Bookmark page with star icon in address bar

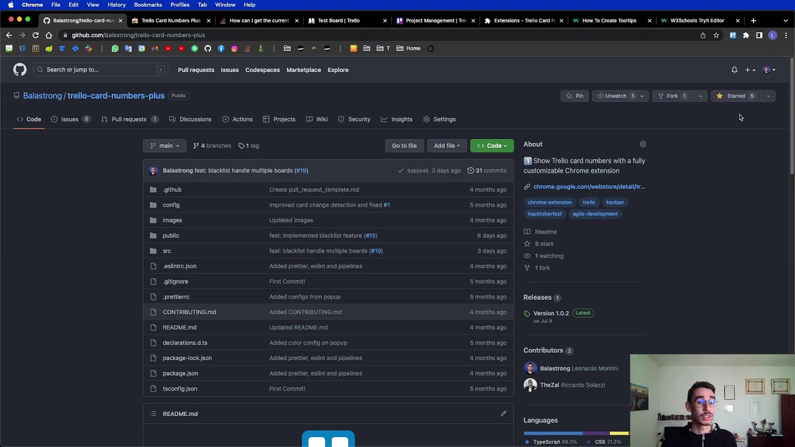click(716, 35)
